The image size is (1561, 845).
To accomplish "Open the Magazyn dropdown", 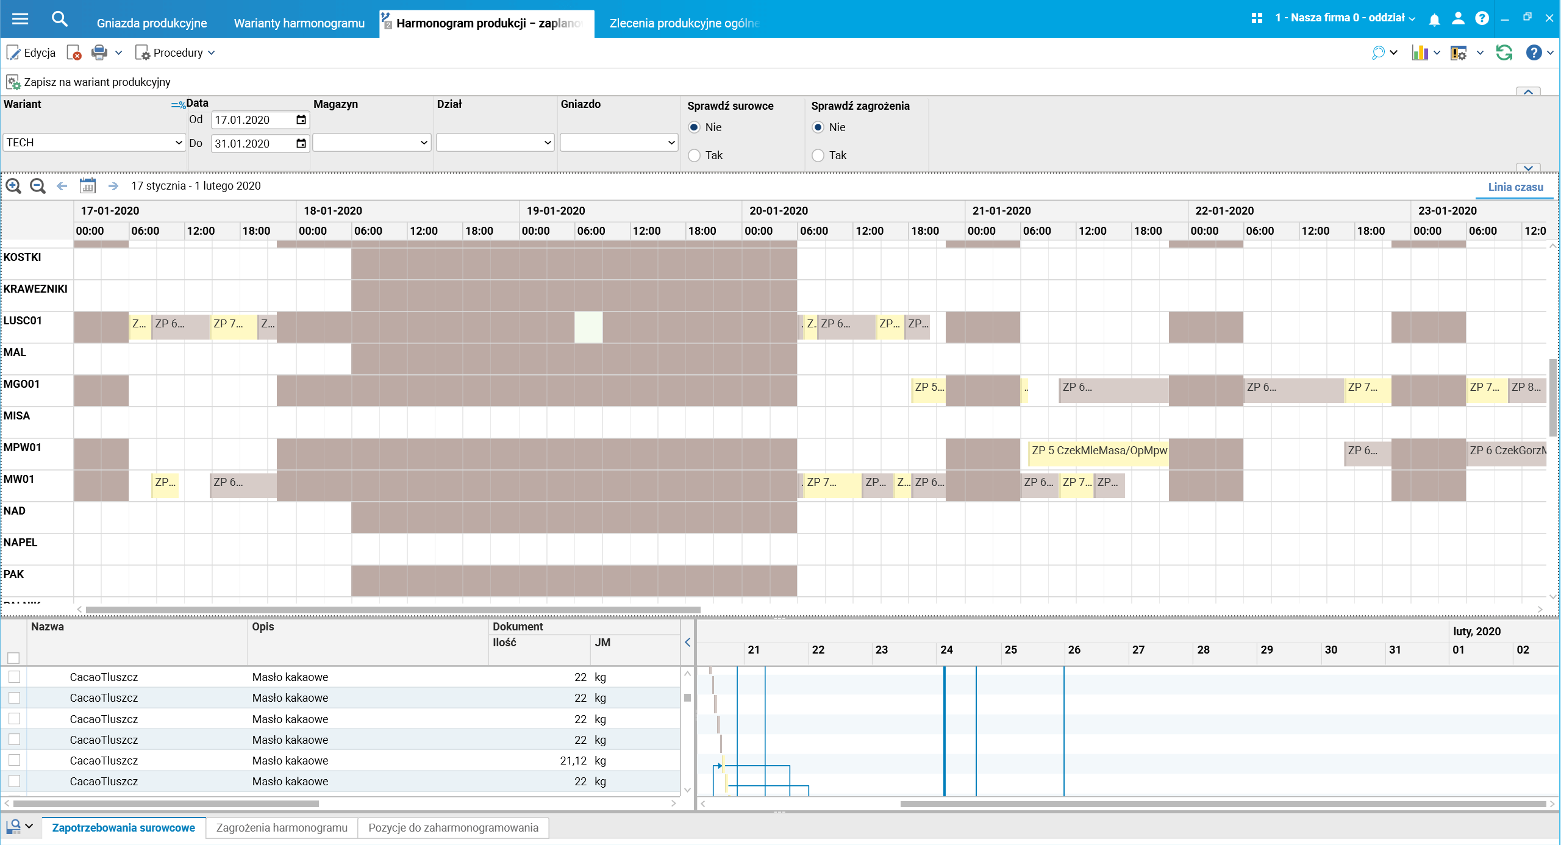I will tap(424, 143).
